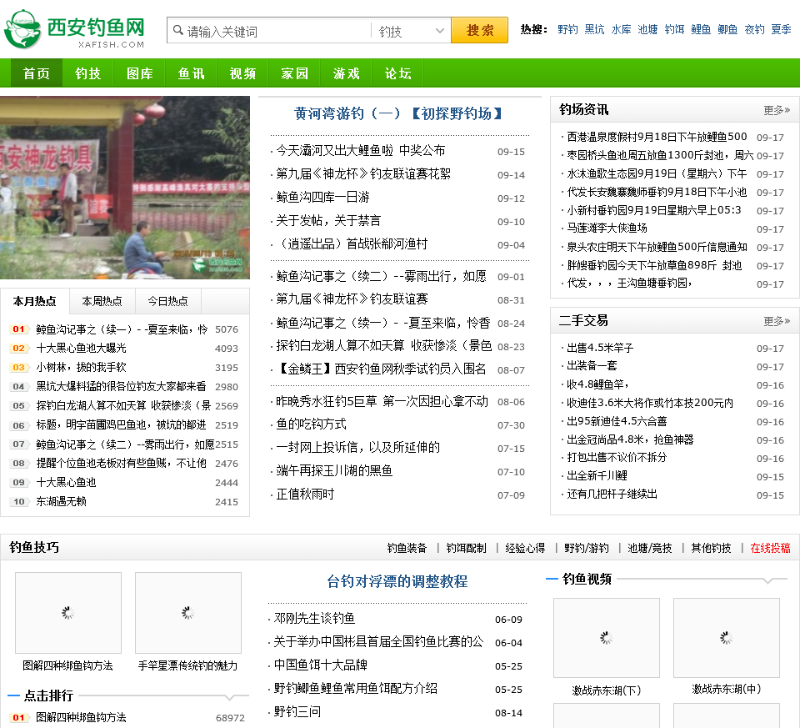The image size is (800, 728).
Task: Select 钓鱼装备 subcategory link
Action: pyautogui.click(x=407, y=549)
